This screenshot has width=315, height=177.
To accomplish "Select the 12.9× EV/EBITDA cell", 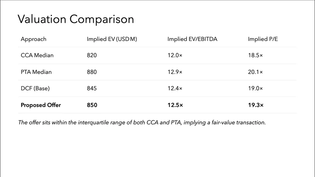I will [x=175, y=72].
